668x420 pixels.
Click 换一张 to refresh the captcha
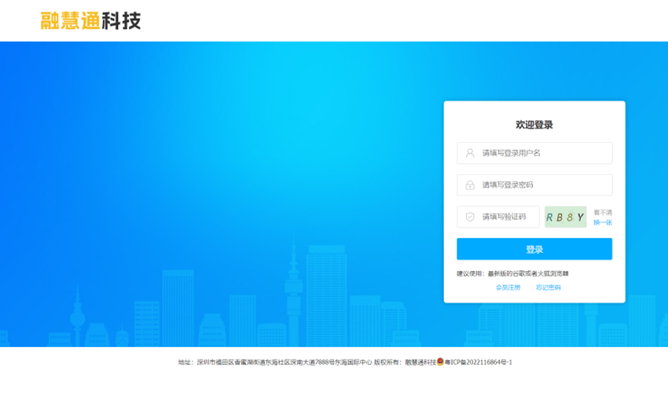603,222
